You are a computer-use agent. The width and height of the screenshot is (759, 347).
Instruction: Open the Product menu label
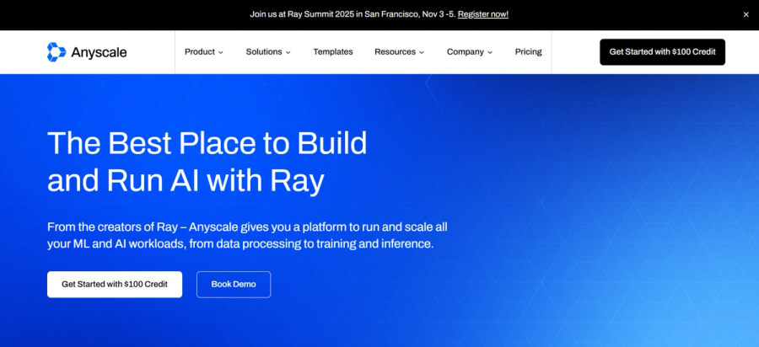[x=199, y=51]
